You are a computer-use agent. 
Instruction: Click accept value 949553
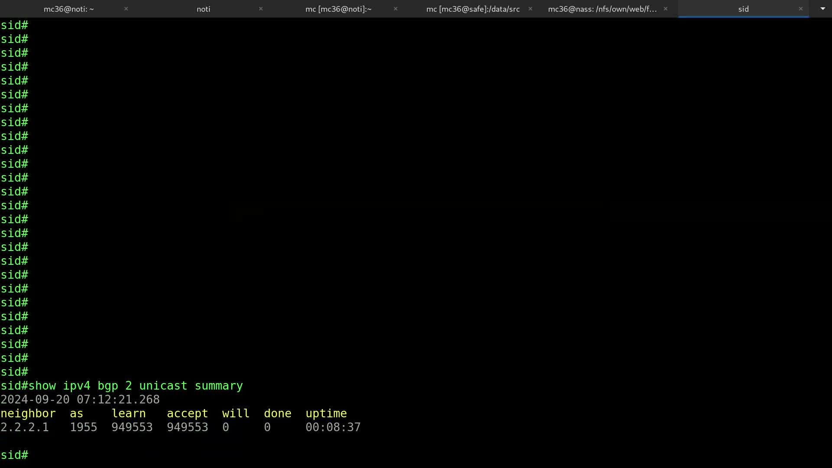tap(188, 427)
